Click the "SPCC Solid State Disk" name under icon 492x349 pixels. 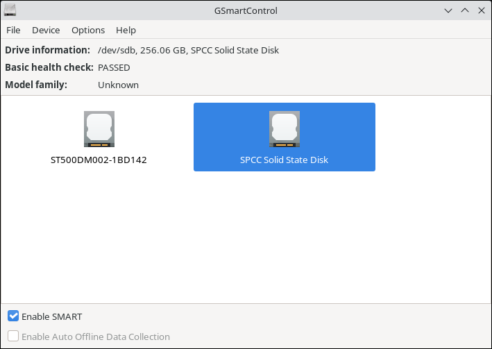click(x=284, y=160)
